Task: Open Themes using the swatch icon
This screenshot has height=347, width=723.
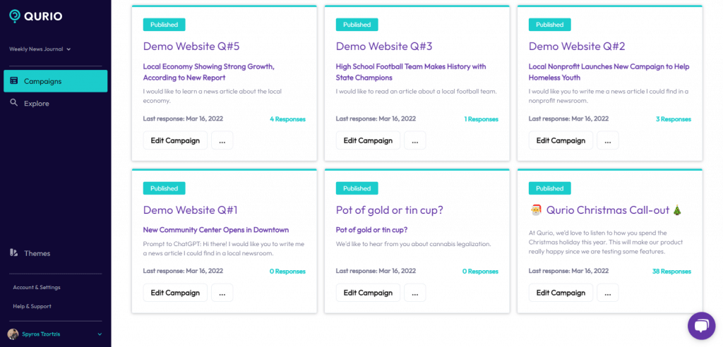Action: tap(14, 253)
